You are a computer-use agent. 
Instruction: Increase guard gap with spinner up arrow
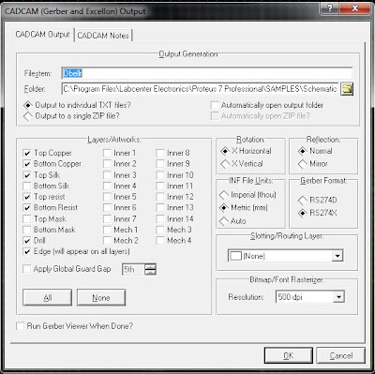150,266
